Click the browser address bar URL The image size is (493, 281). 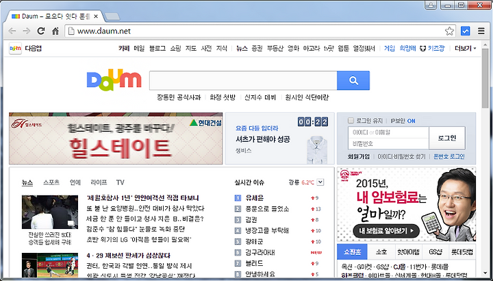[104, 31]
